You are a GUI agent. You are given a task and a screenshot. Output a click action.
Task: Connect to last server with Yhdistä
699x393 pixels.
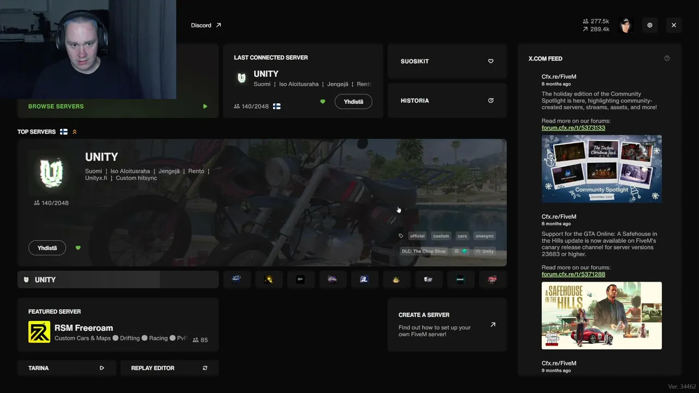coord(353,102)
